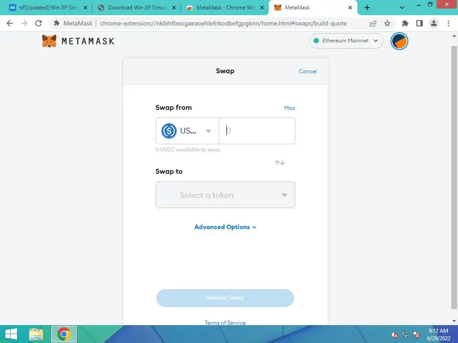The height and width of the screenshot is (343, 458).
Task: Close the Download Win XP Simula tab
Action: click(x=174, y=8)
